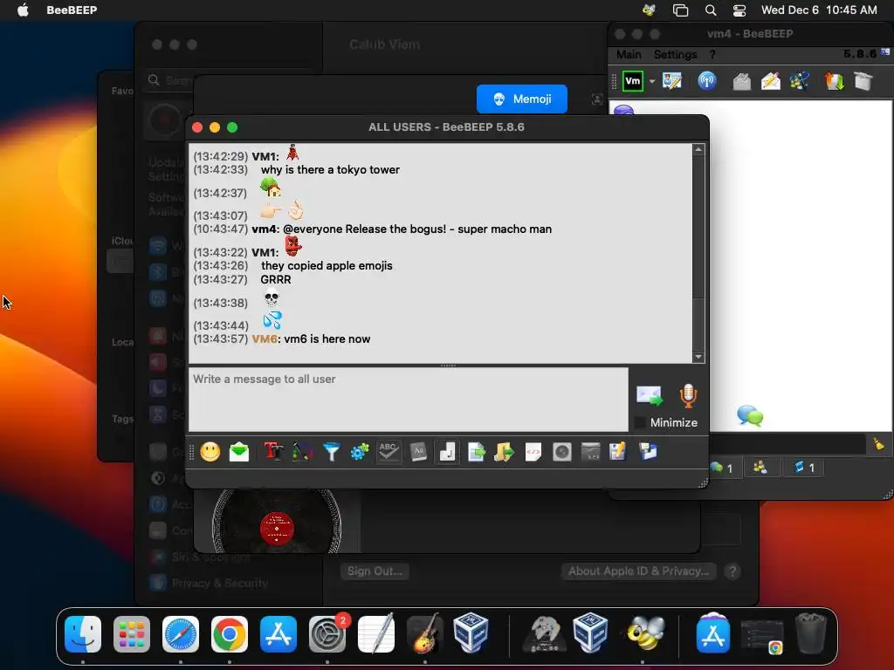
Task: Open the ? help menu in vm4 window
Action: [x=712, y=54]
